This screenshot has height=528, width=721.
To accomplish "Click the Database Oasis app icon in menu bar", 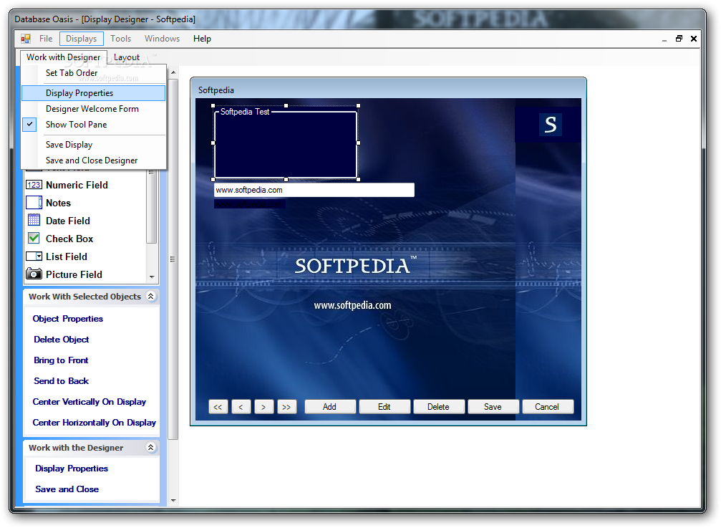I will click(x=26, y=39).
